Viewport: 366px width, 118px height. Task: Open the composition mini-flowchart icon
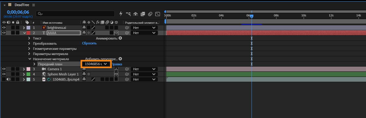(128, 14)
